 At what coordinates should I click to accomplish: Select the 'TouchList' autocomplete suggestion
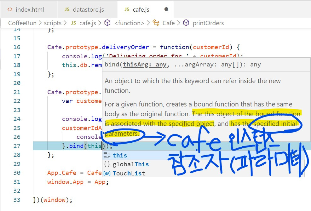pyautogui.click(x=203, y=173)
